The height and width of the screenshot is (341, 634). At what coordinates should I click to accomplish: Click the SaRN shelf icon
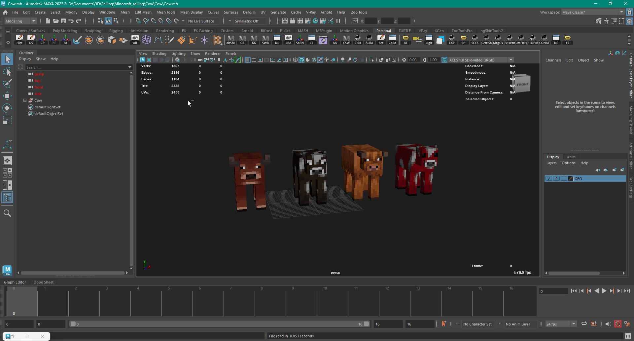(300, 40)
